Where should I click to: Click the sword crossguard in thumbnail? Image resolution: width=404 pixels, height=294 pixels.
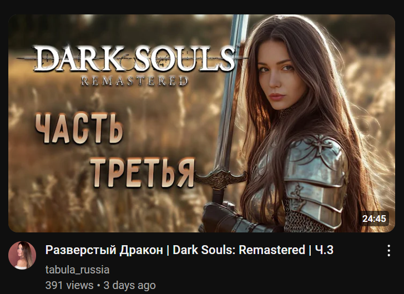point(220,179)
